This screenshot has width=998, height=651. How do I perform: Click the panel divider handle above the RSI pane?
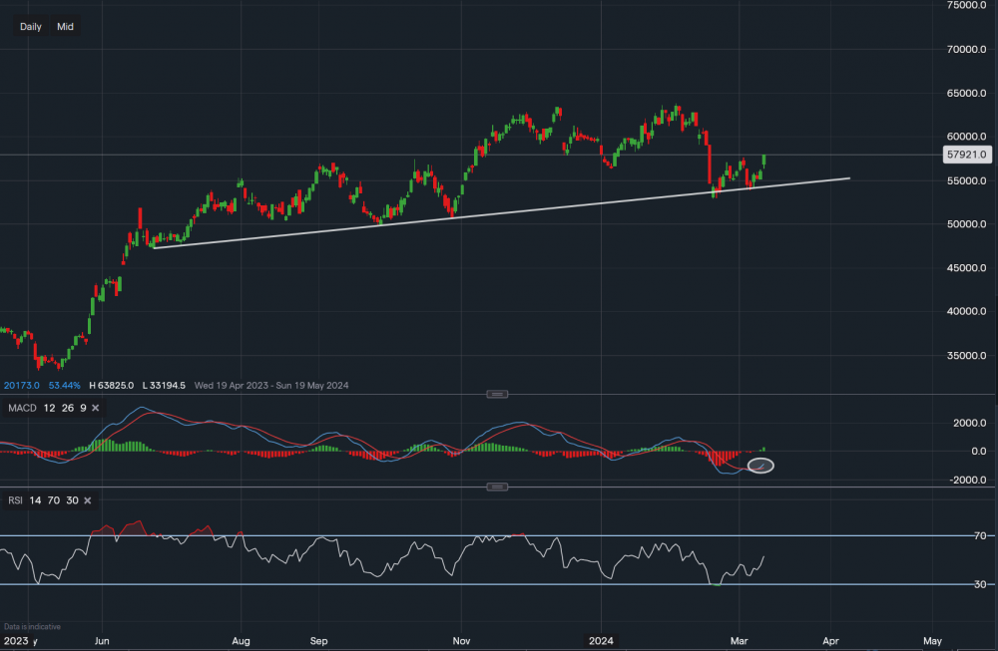(496, 486)
